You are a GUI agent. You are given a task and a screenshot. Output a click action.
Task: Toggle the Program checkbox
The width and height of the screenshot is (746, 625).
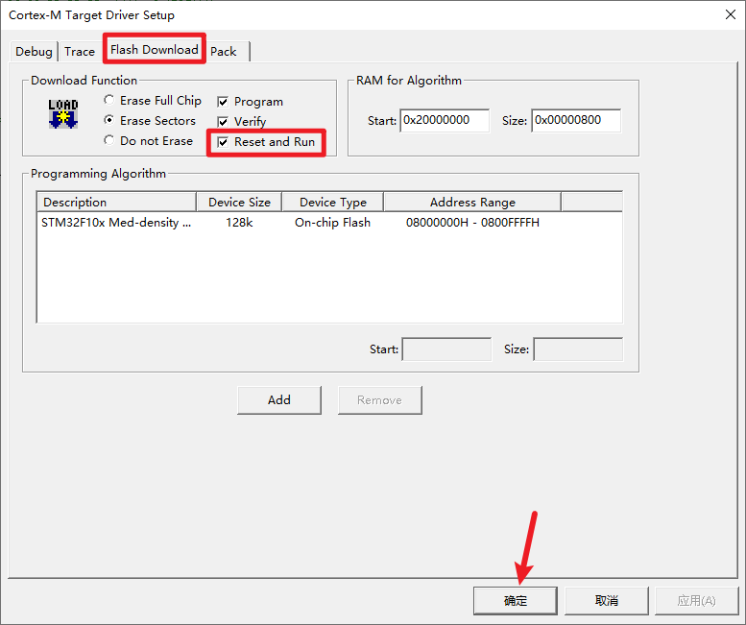pyautogui.click(x=223, y=102)
